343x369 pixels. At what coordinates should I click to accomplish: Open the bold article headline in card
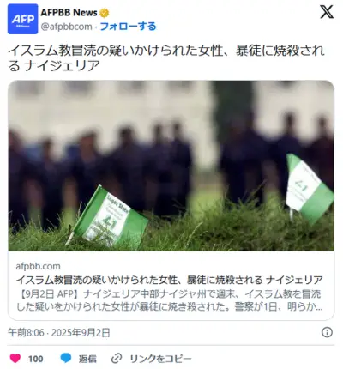point(169,280)
